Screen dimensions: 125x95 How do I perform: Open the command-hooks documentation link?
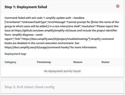click(x=37, y=47)
